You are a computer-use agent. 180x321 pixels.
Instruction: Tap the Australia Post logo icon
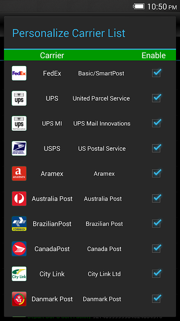tap(19, 199)
